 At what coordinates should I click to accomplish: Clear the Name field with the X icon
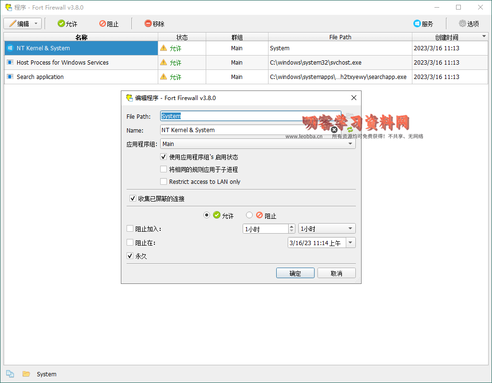(334, 130)
